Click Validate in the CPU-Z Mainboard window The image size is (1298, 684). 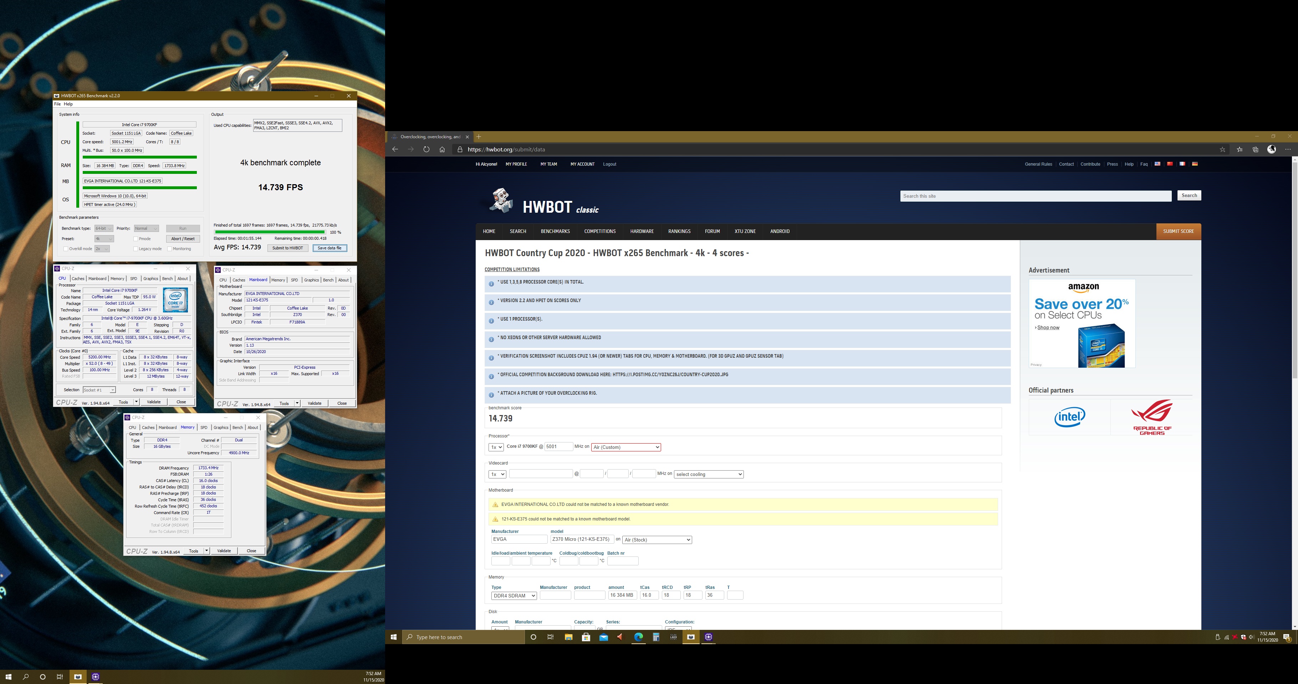point(315,403)
